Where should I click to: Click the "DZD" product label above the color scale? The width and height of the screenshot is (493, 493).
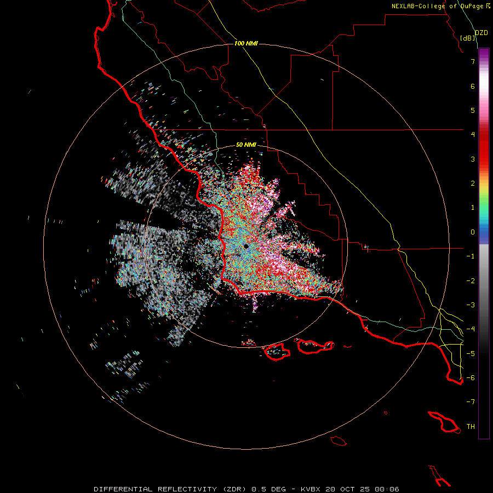click(481, 33)
